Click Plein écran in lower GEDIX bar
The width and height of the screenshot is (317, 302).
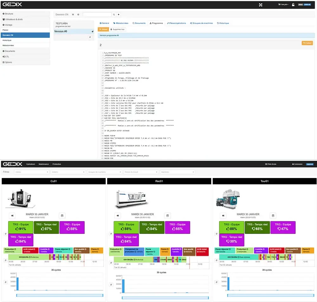(271, 164)
